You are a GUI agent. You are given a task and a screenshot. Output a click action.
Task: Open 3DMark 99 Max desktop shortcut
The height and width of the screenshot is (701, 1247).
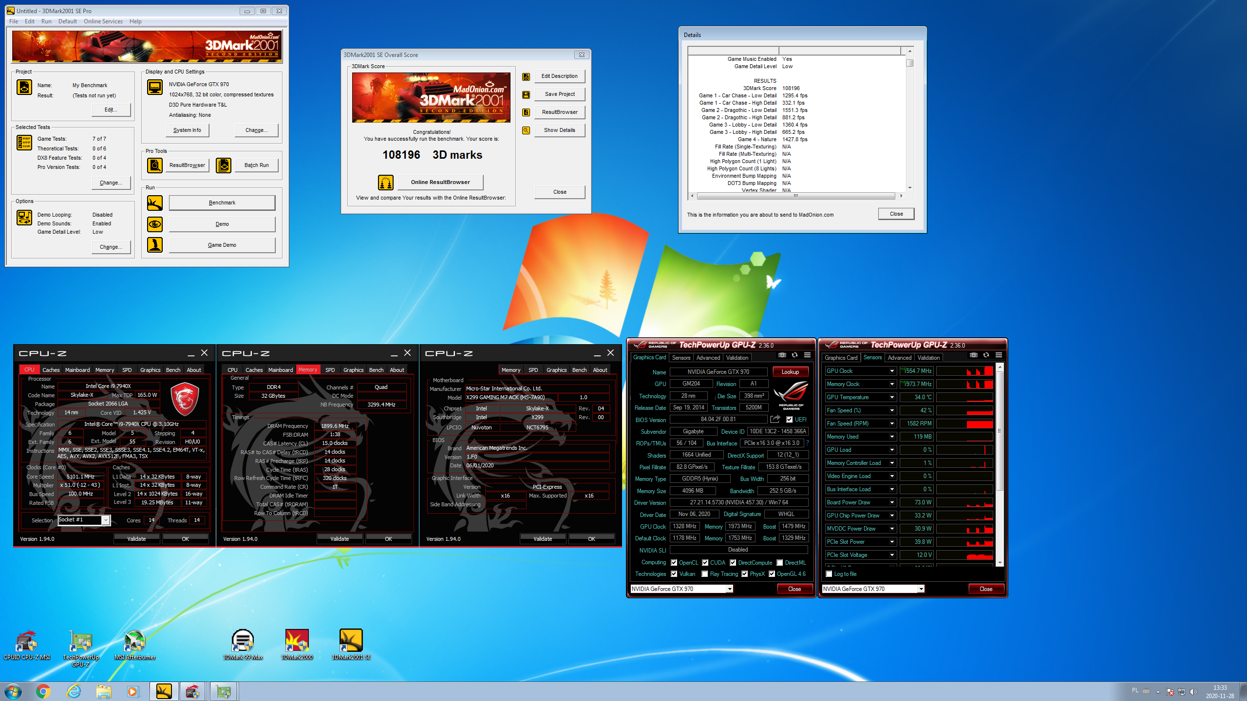243,646
